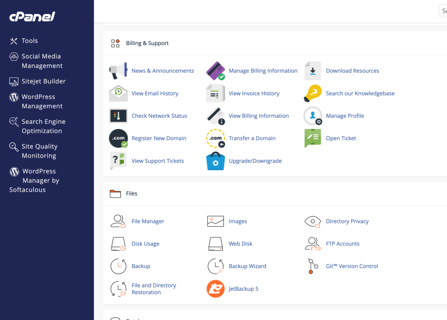Open WordPress Manager by Softaculous
The width and height of the screenshot is (447, 320).
pos(34,180)
